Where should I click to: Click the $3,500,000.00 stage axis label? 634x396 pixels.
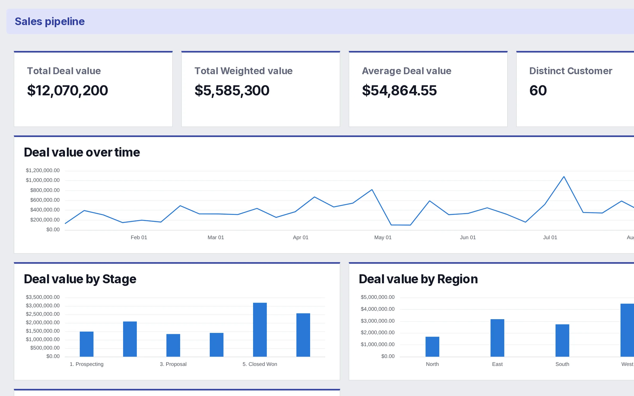click(x=43, y=297)
